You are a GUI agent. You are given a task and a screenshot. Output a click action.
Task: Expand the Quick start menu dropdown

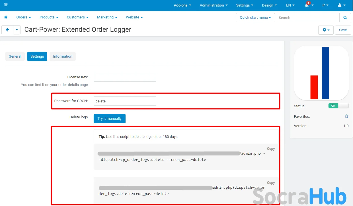click(255, 18)
